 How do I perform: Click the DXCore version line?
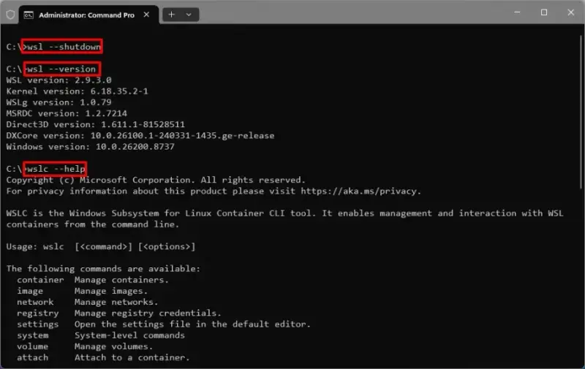pyautogui.click(x=140, y=136)
